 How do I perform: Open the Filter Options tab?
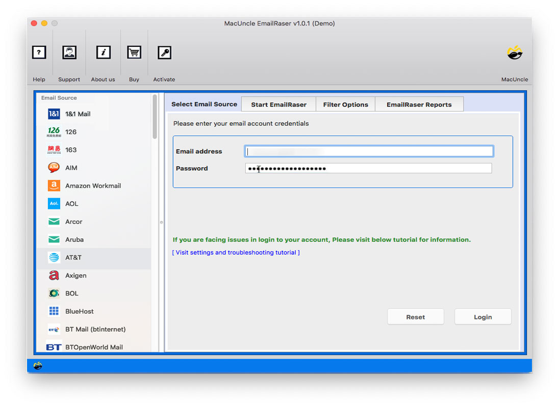click(x=345, y=104)
